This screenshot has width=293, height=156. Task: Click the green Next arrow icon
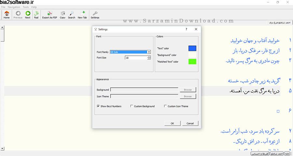pos(28,14)
